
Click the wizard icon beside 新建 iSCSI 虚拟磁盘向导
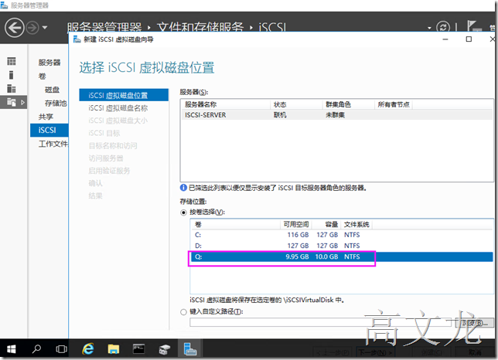77,39
